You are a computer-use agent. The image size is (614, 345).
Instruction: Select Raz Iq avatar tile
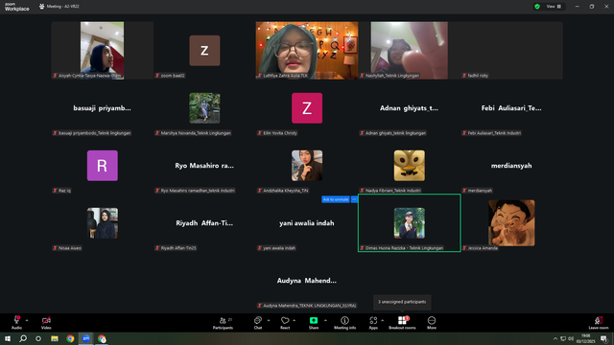(x=103, y=166)
